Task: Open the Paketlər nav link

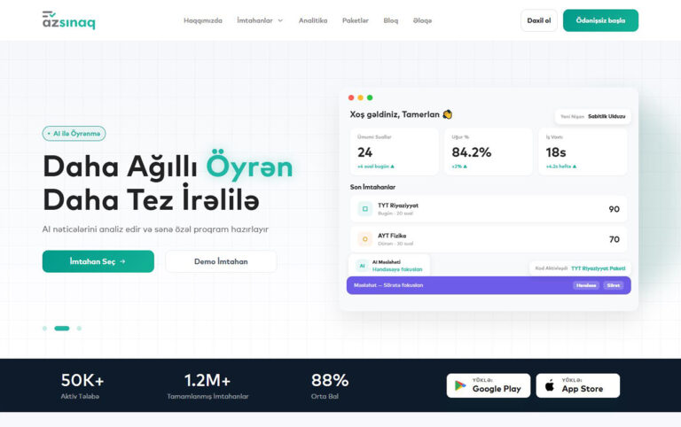Action: pos(356,20)
